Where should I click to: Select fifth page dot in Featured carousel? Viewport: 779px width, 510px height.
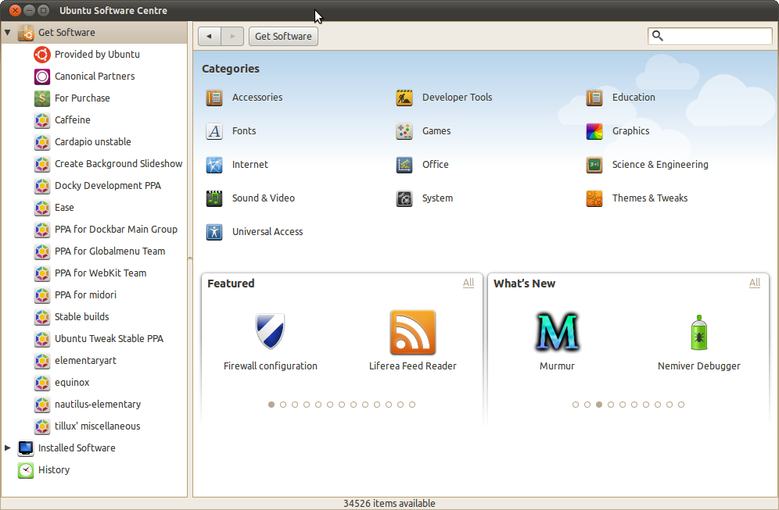click(318, 405)
